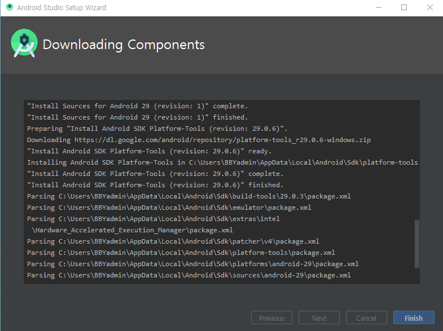Viewport: 443px width, 331px height.
Task: Click the disabled Previous button
Action: [x=271, y=317]
